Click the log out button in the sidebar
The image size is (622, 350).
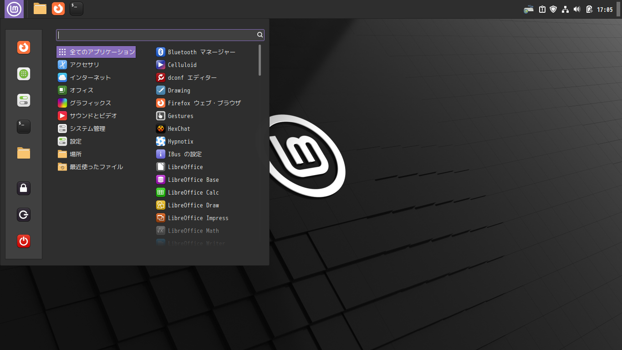tap(24, 215)
